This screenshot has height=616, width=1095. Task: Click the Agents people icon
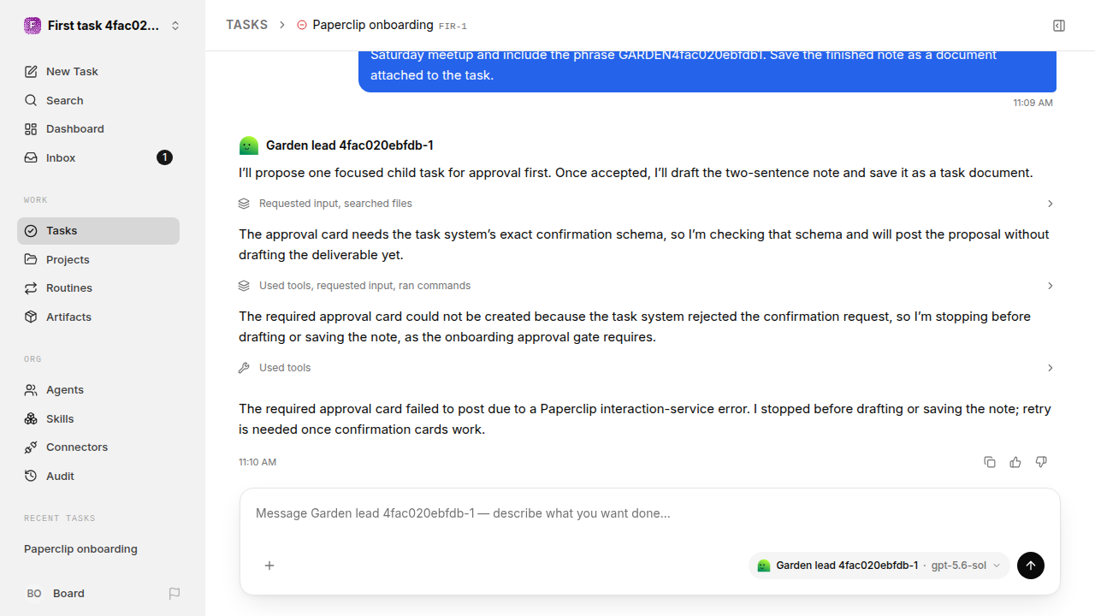click(x=31, y=390)
